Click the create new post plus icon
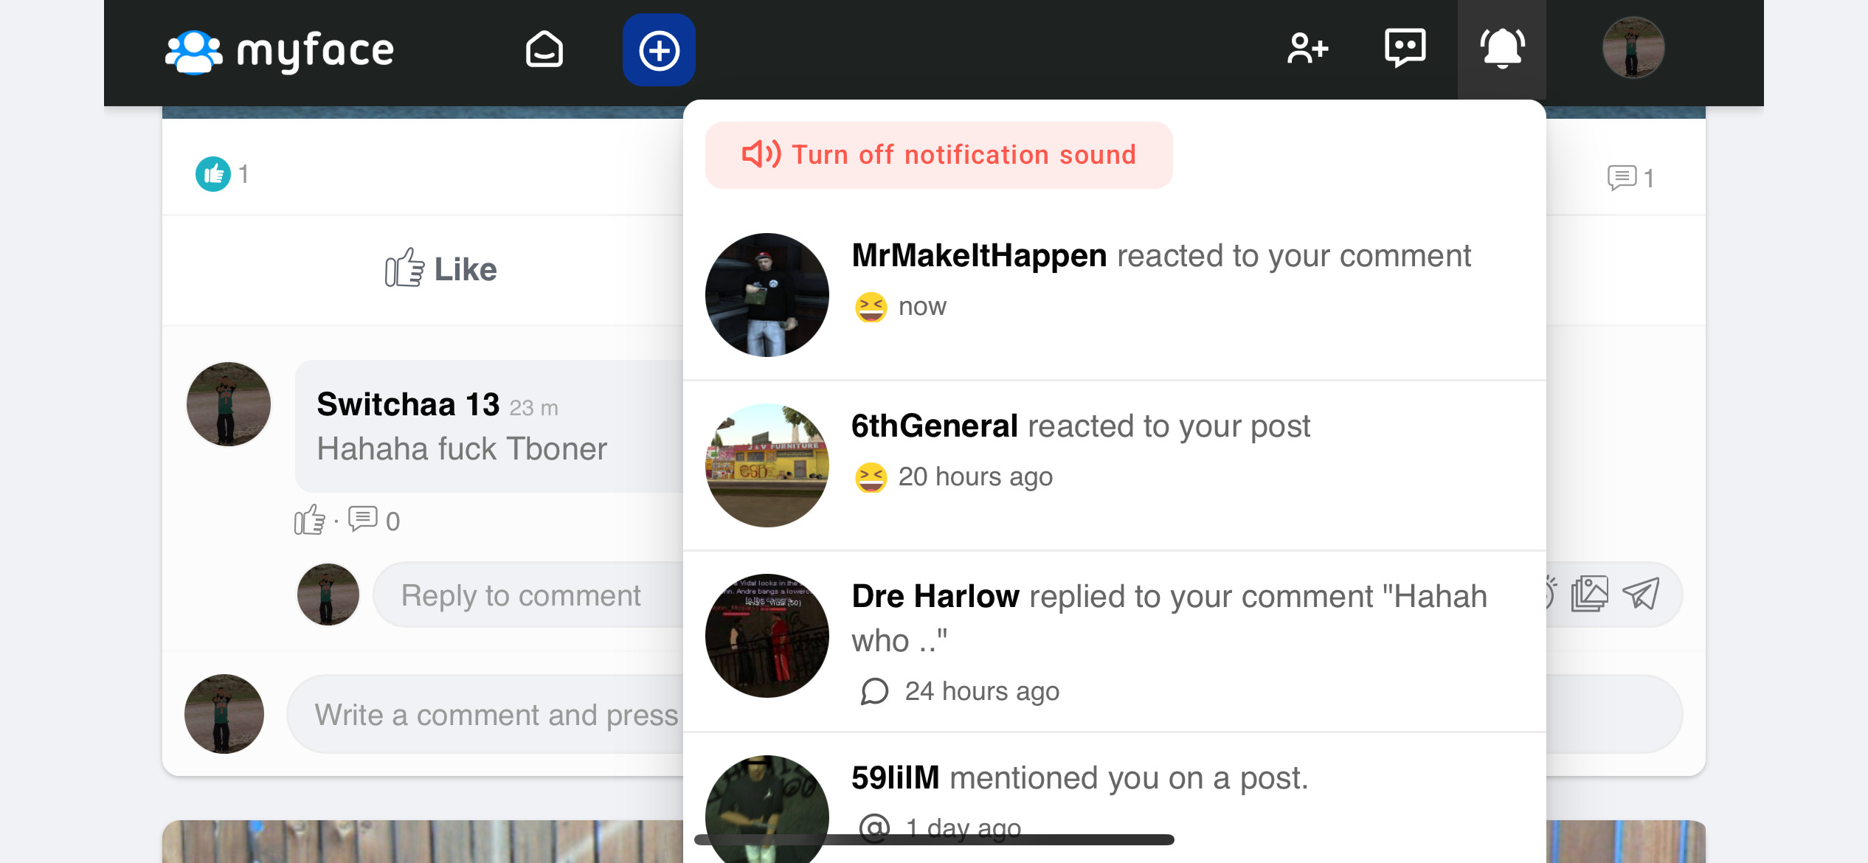1868x863 pixels. point(659,50)
